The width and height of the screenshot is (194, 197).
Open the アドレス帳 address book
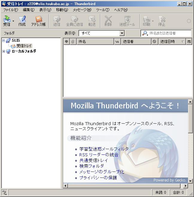coord(38,21)
